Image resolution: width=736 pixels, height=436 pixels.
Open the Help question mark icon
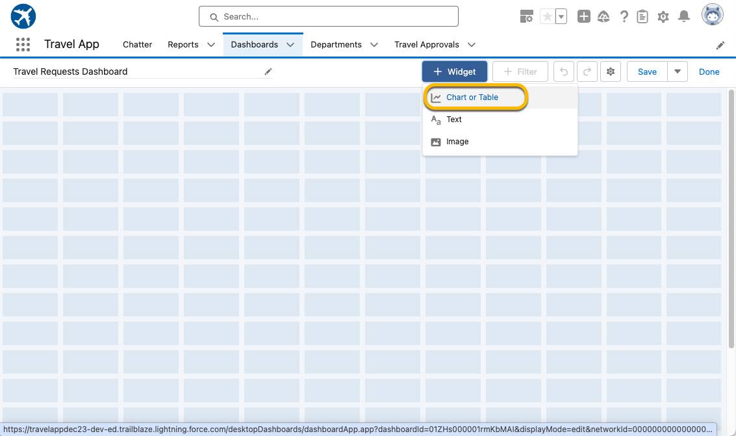pos(624,17)
